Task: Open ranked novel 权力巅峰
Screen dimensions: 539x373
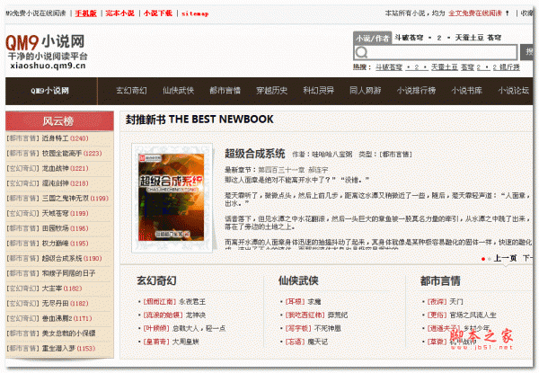Action: [x=56, y=244]
